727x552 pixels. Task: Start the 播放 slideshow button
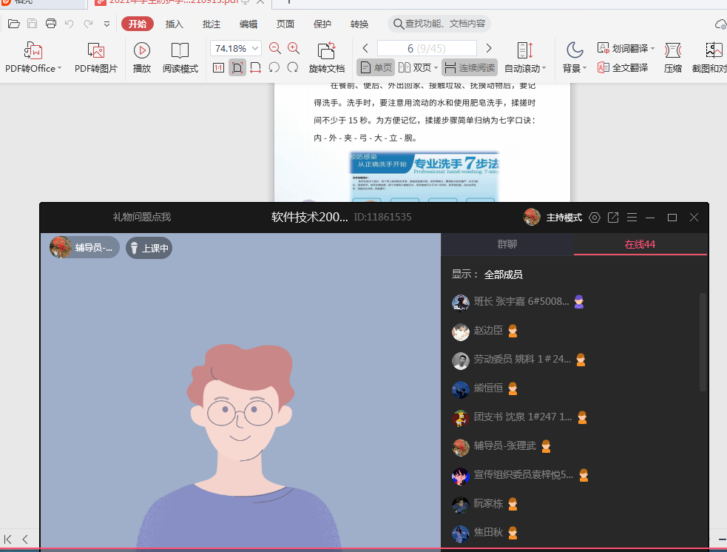tap(142, 51)
